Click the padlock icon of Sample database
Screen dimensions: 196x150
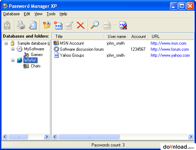(12, 43)
